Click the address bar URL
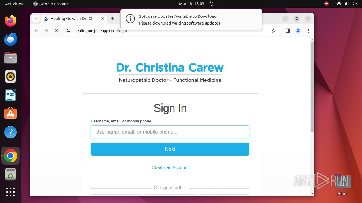This screenshot has width=362, height=203. [100, 31]
